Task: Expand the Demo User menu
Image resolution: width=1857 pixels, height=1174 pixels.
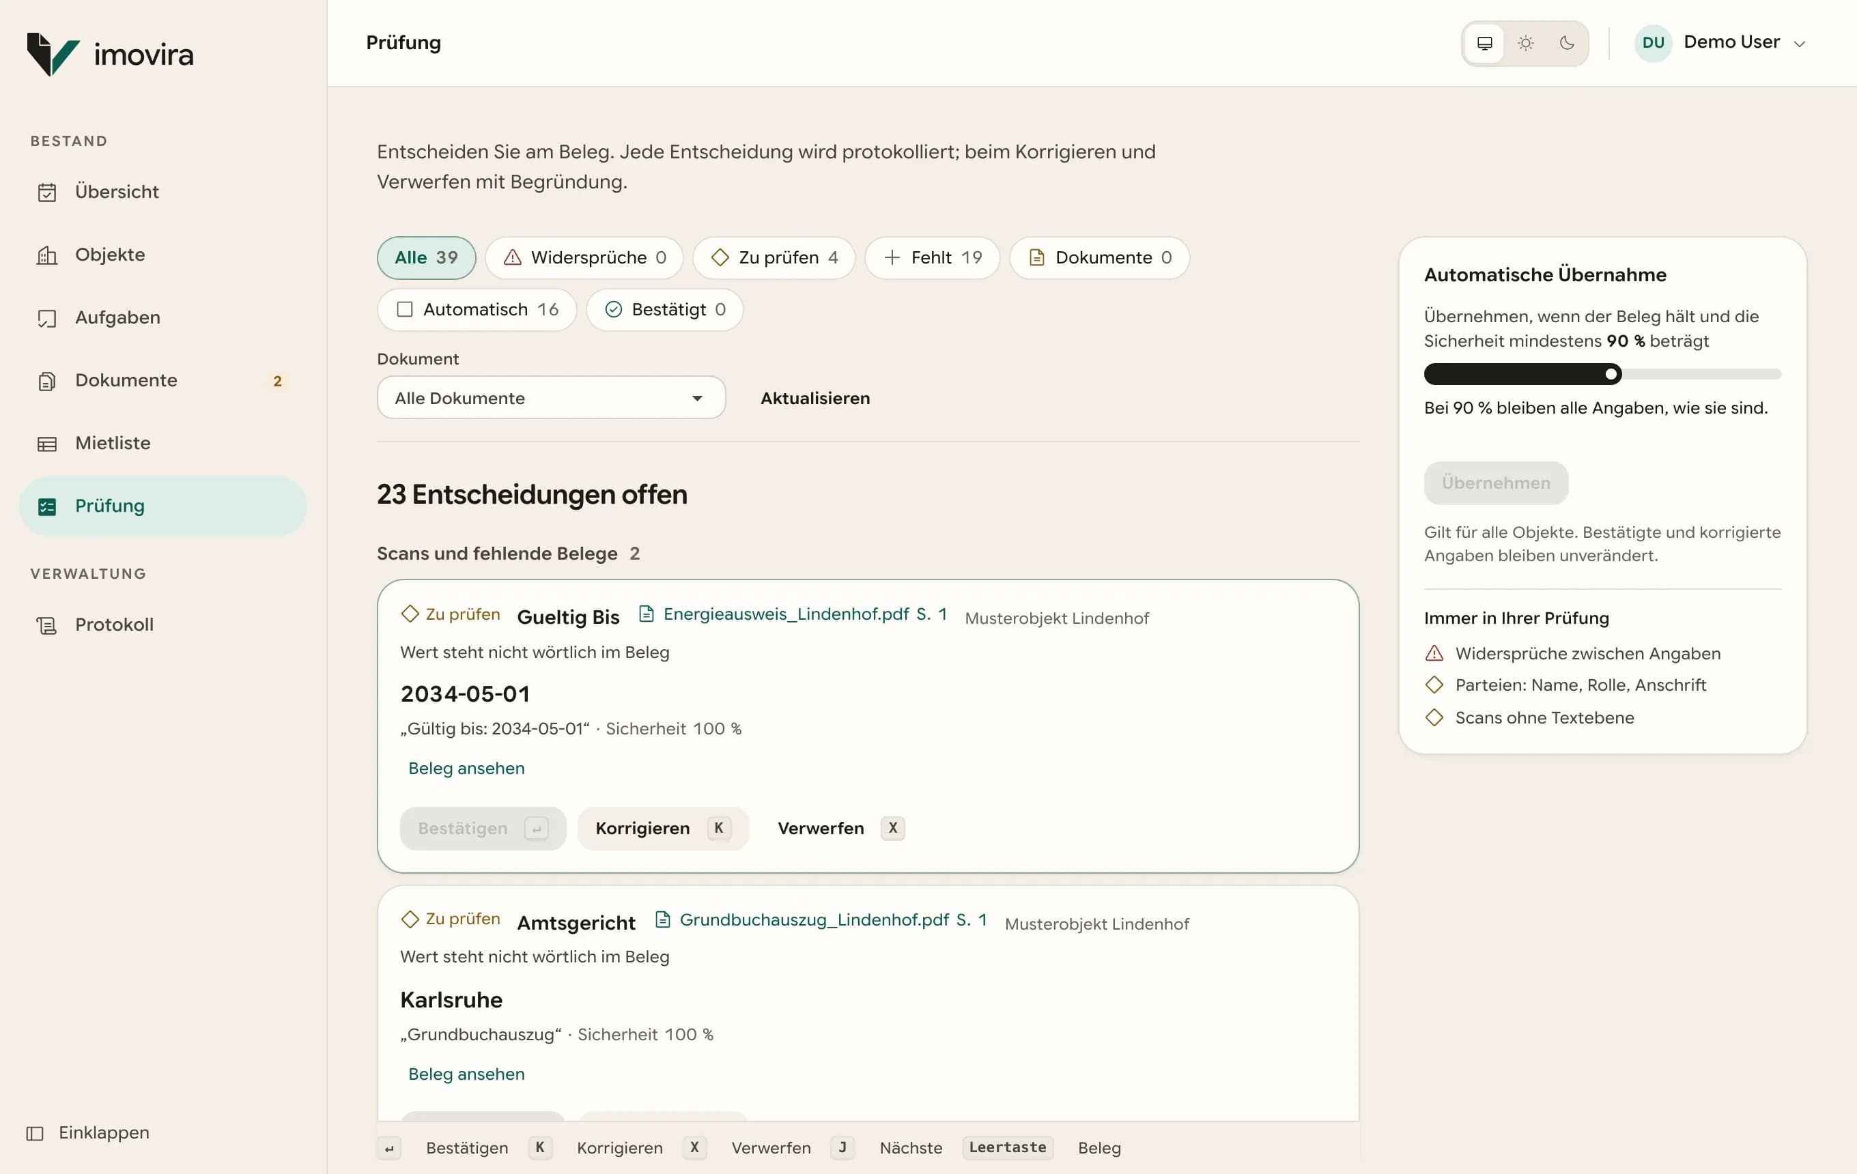Action: click(x=1721, y=42)
